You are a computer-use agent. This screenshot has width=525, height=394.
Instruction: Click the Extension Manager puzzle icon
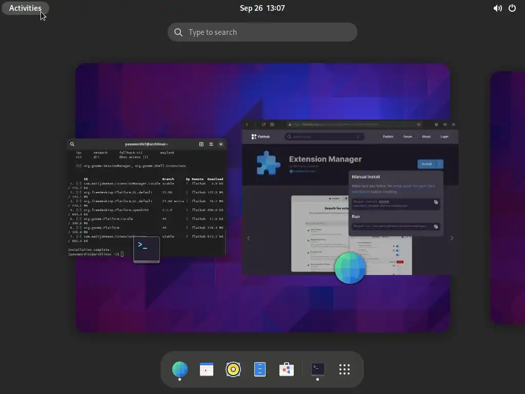coord(268,163)
